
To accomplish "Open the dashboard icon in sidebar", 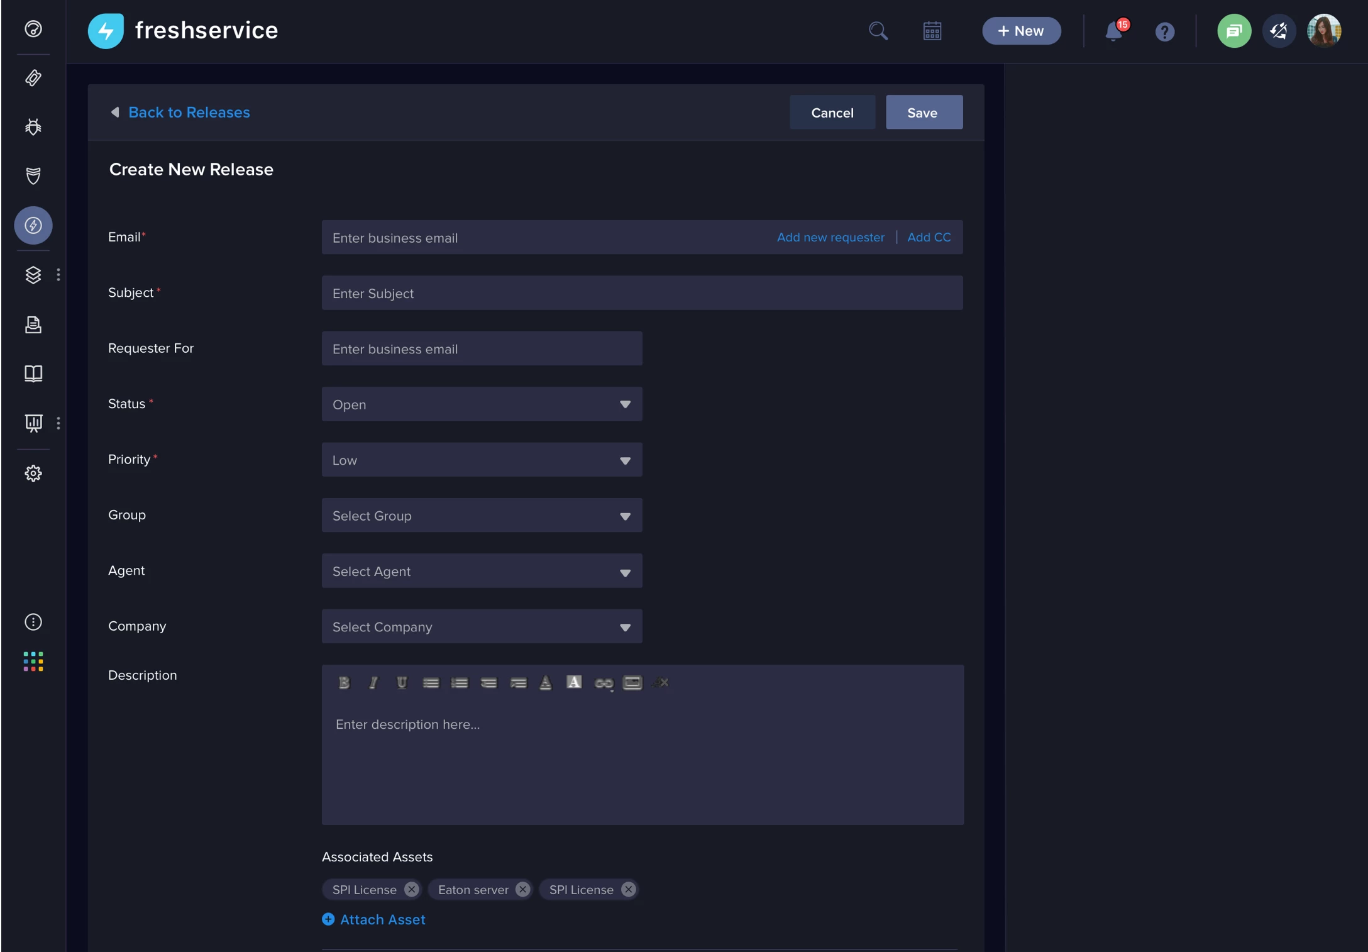I will [x=33, y=29].
